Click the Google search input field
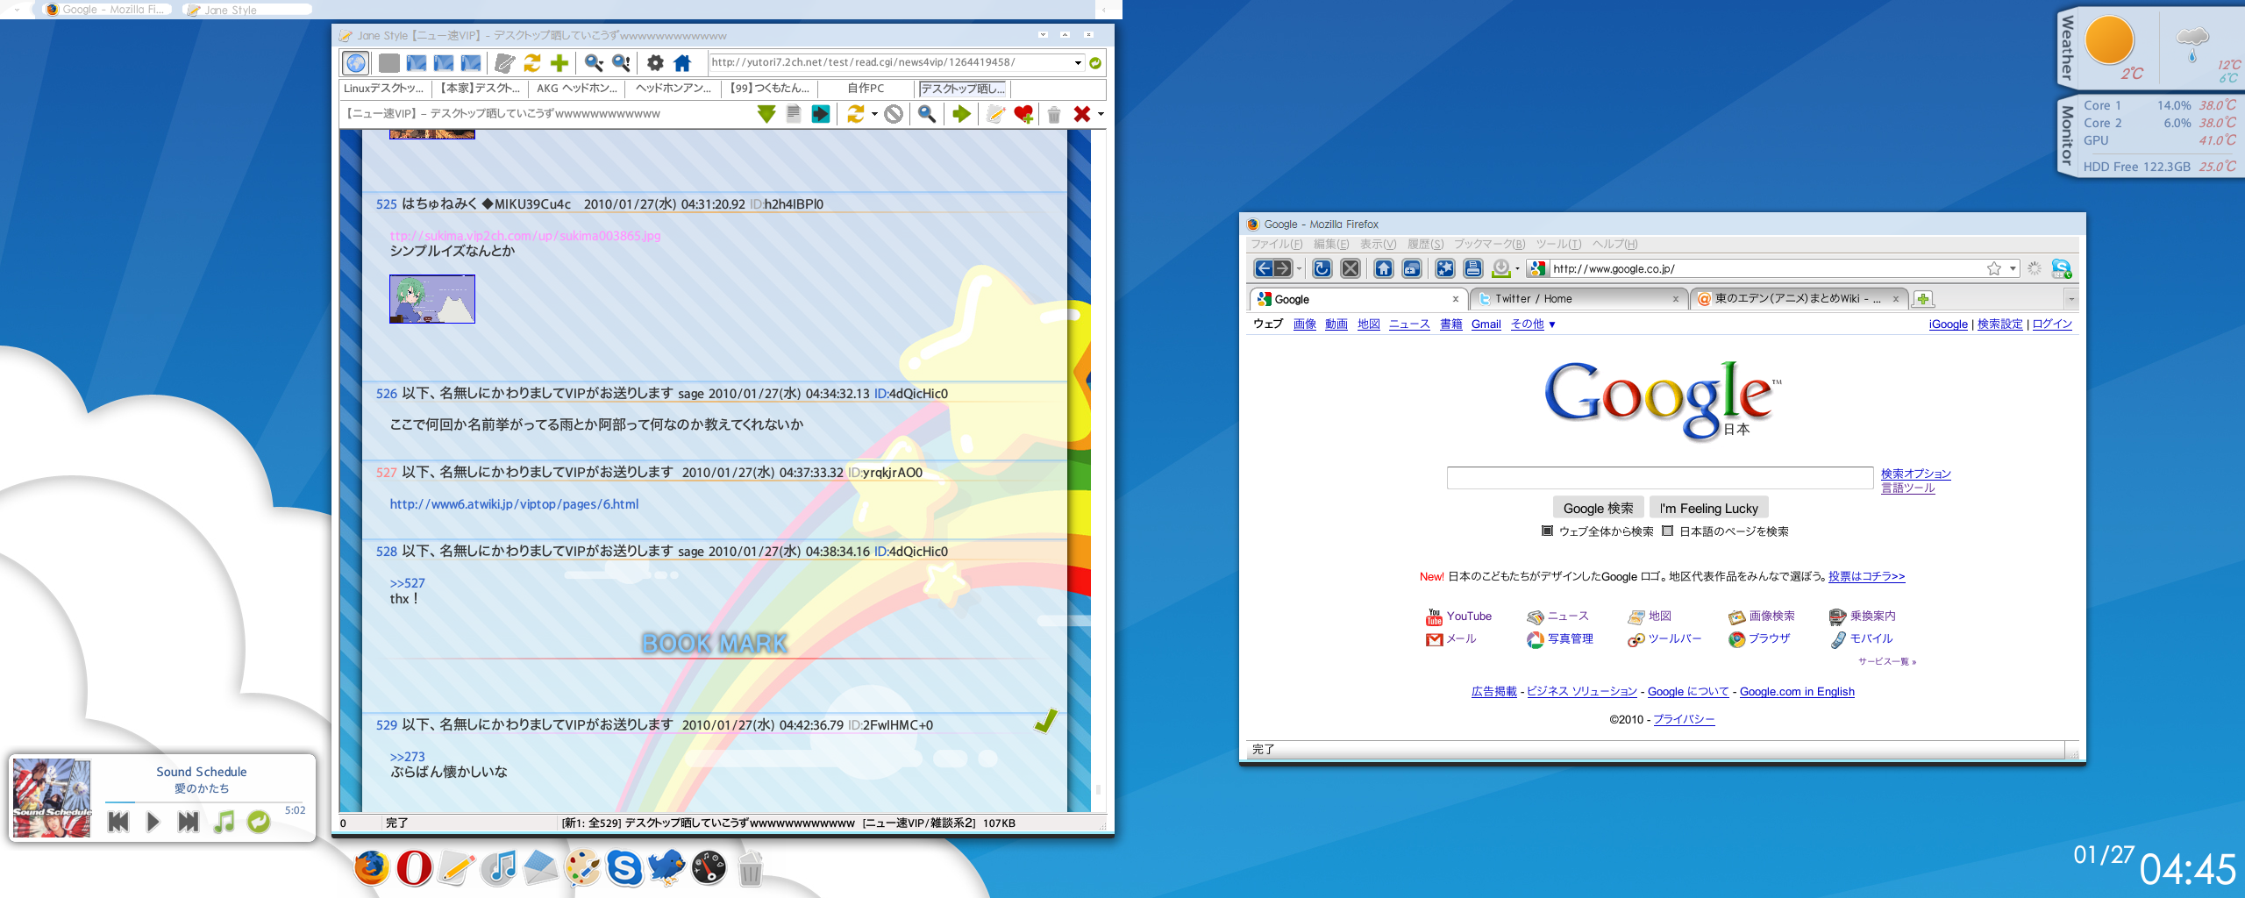Viewport: 2245px width, 898px height. tap(1659, 478)
